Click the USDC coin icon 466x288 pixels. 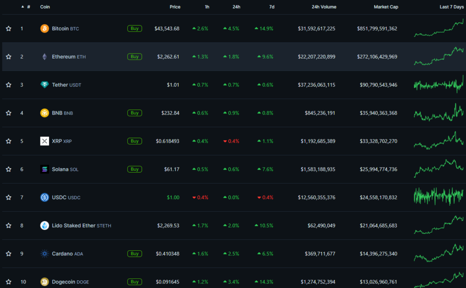pyautogui.click(x=45, y=198)
